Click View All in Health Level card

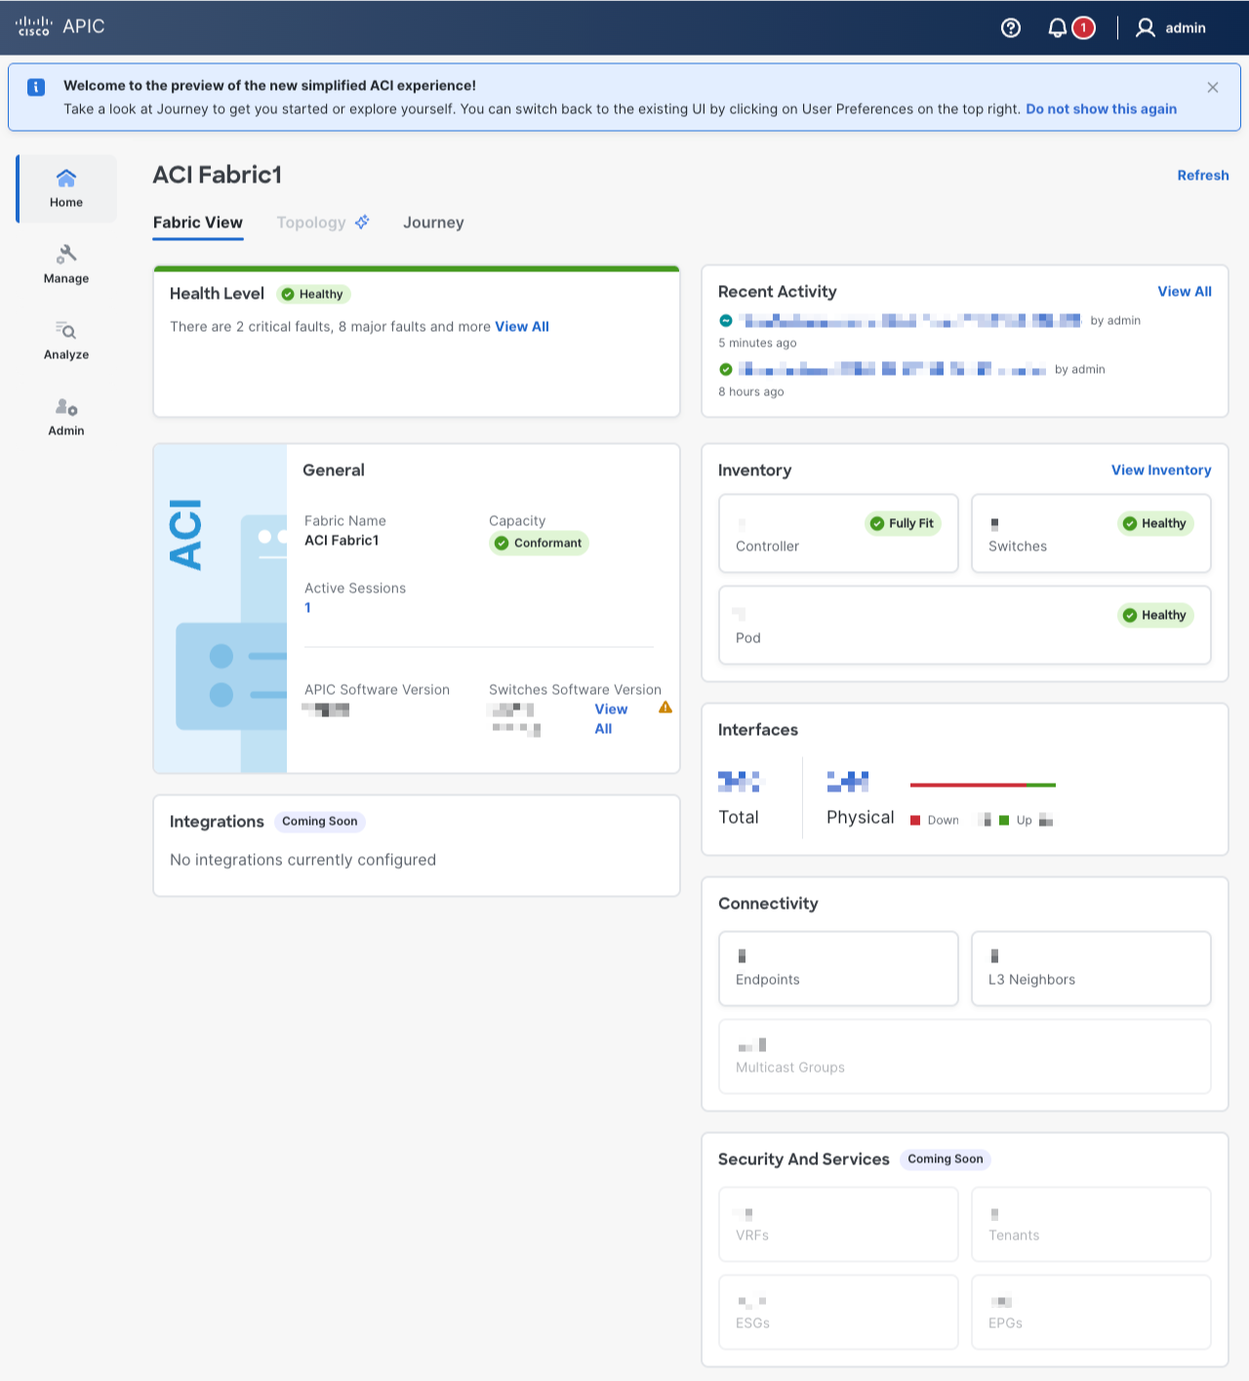point(522,327)
